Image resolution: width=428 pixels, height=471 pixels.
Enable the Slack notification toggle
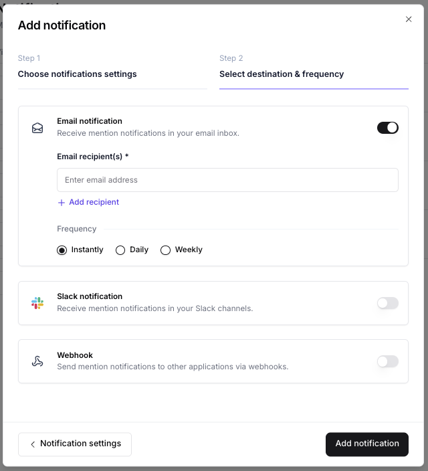point(388,303)
